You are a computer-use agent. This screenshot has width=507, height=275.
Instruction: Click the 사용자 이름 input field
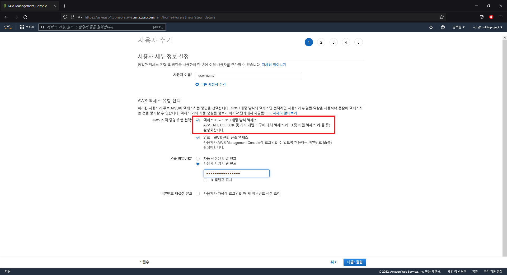[x=249, y=76]
